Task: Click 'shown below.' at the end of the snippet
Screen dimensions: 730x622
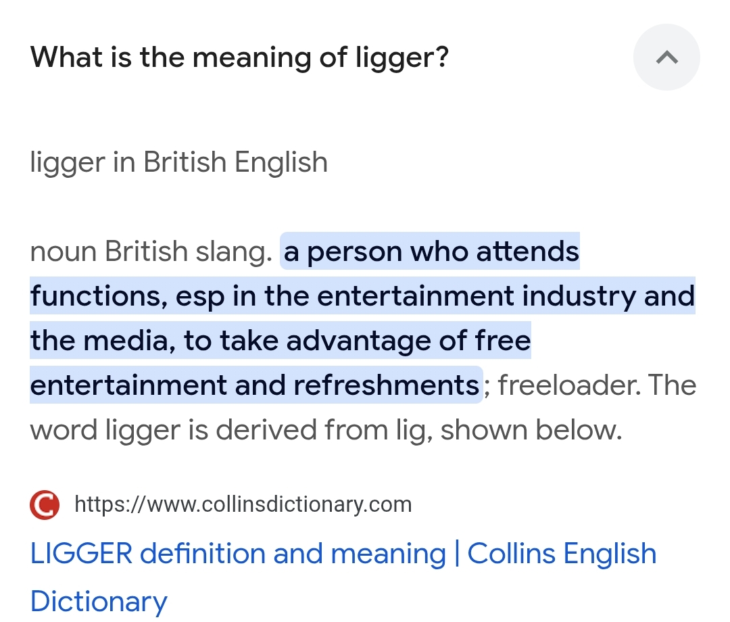Action: [531, 430]
